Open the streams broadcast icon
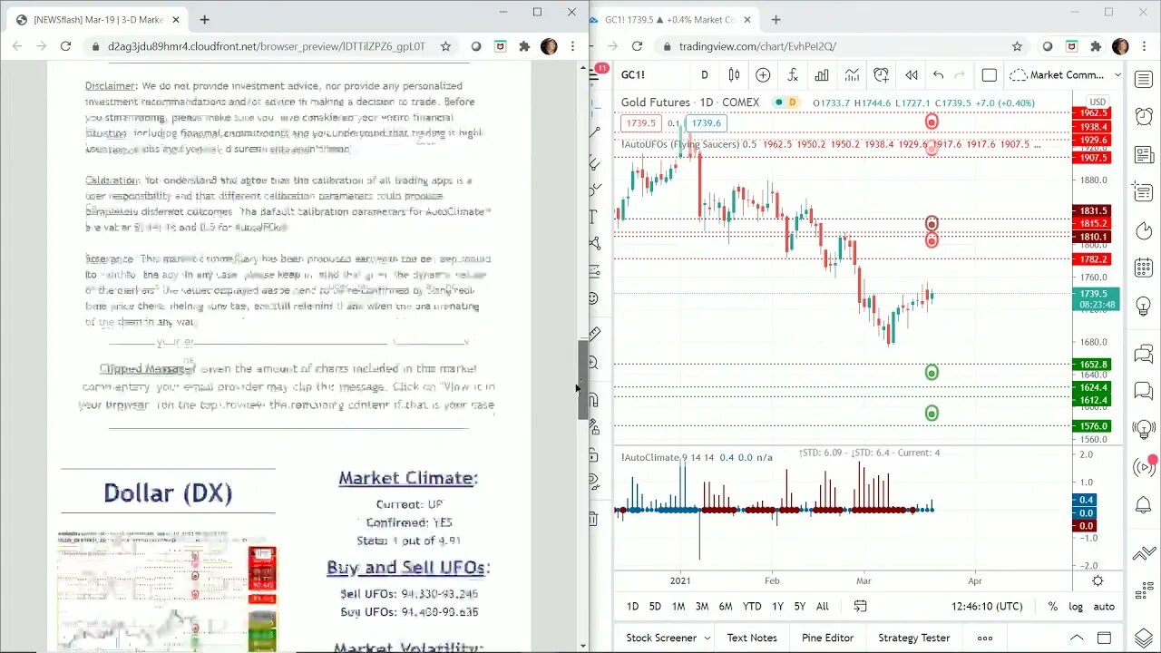This screenshot has height=653, width=1161. tap(1143, 467)
